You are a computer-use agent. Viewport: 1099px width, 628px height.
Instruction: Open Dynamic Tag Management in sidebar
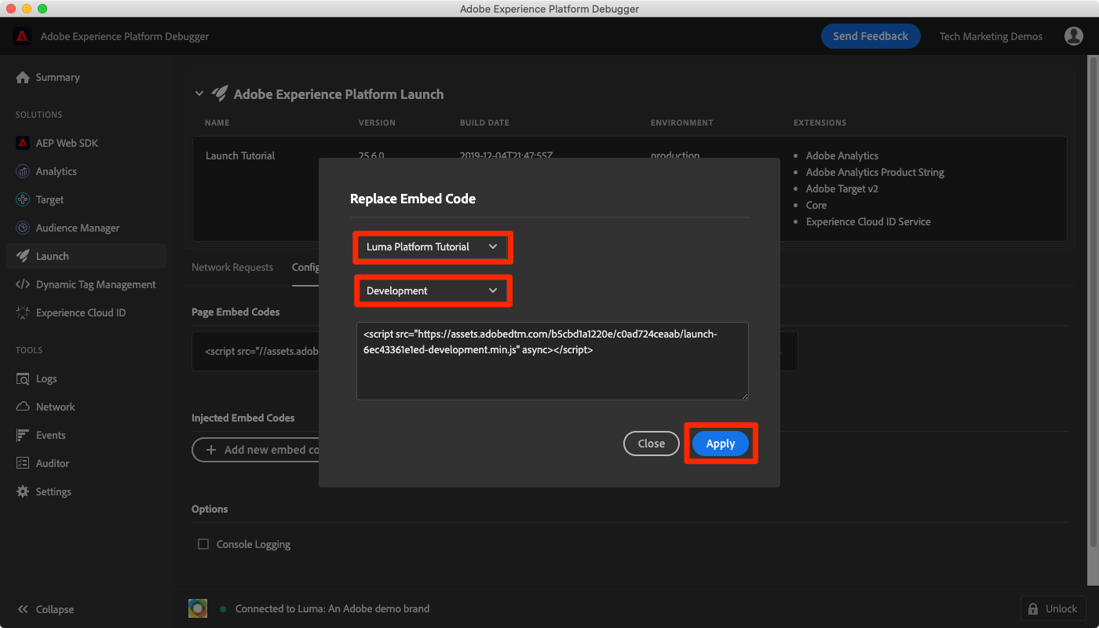[x=86, y=284]
